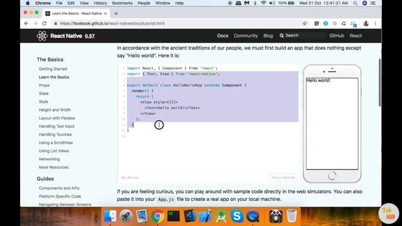This screenshot has height=226, width=402.
Task: Open Props in sidebar
Action: pos(44,85)
